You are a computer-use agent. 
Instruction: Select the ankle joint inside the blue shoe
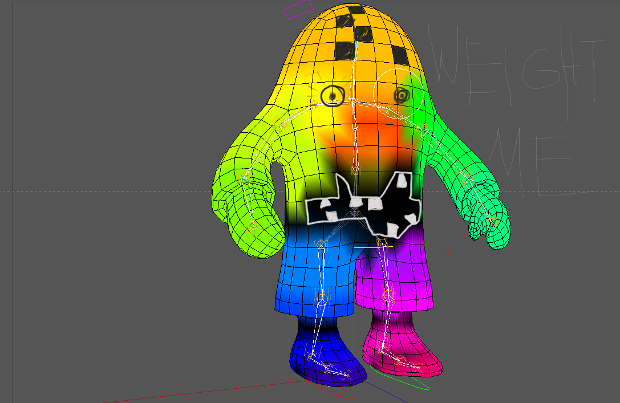pos(310,356)
